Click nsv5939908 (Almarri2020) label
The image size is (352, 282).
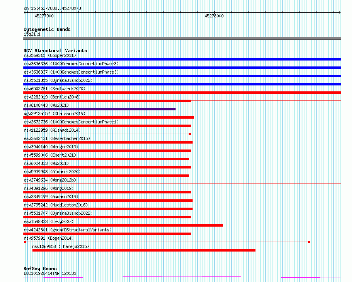(x=52, y=172)
